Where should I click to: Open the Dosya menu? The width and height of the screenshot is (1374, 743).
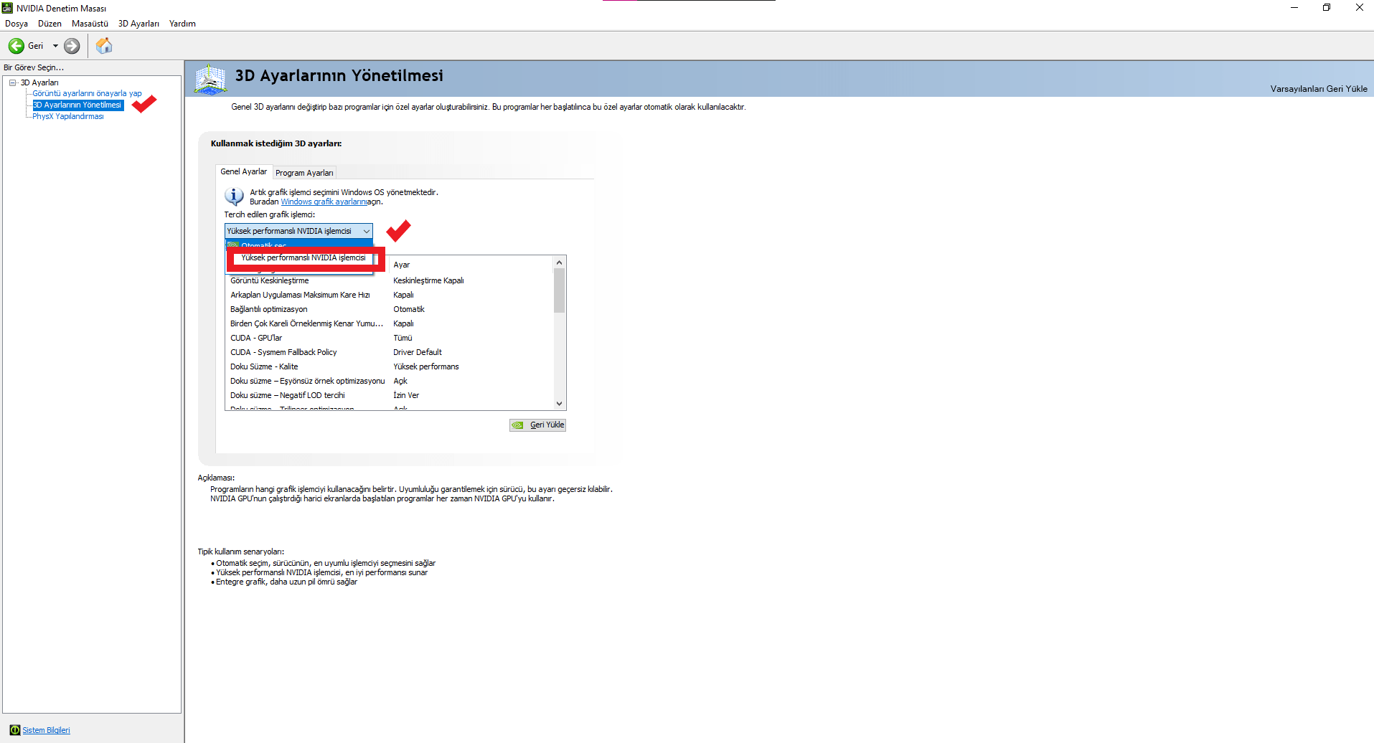pos(17,24)
